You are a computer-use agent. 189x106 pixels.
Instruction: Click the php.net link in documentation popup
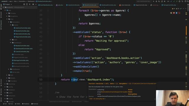tap(97, 99)
